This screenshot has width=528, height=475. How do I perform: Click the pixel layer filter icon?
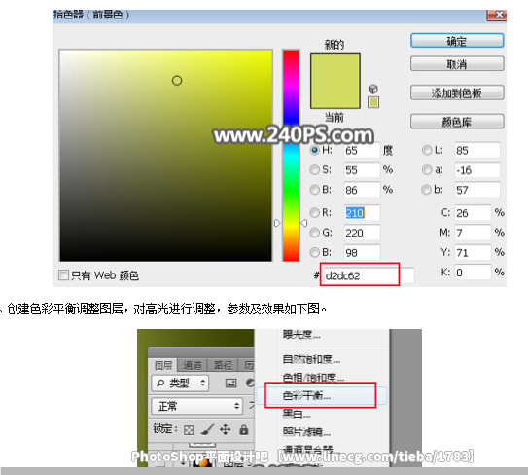(x=230, y=384)
